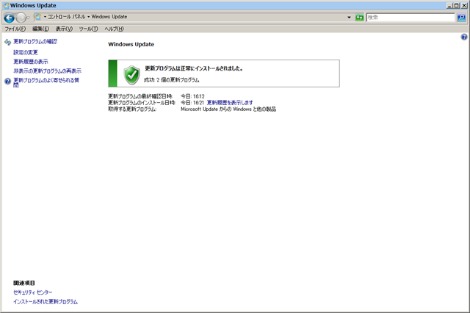Click the icon beside 更新プログラムの確認
The height and width of the screenshot is (313, 470).
(8, 42)
